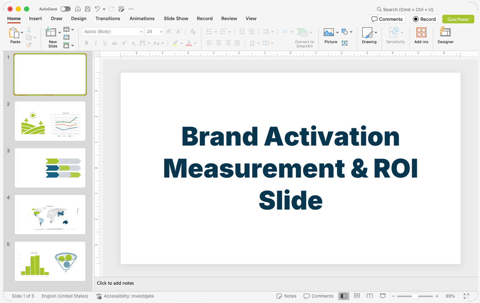
Task: Click the Center text alignment icon
Action: (219, 43)
